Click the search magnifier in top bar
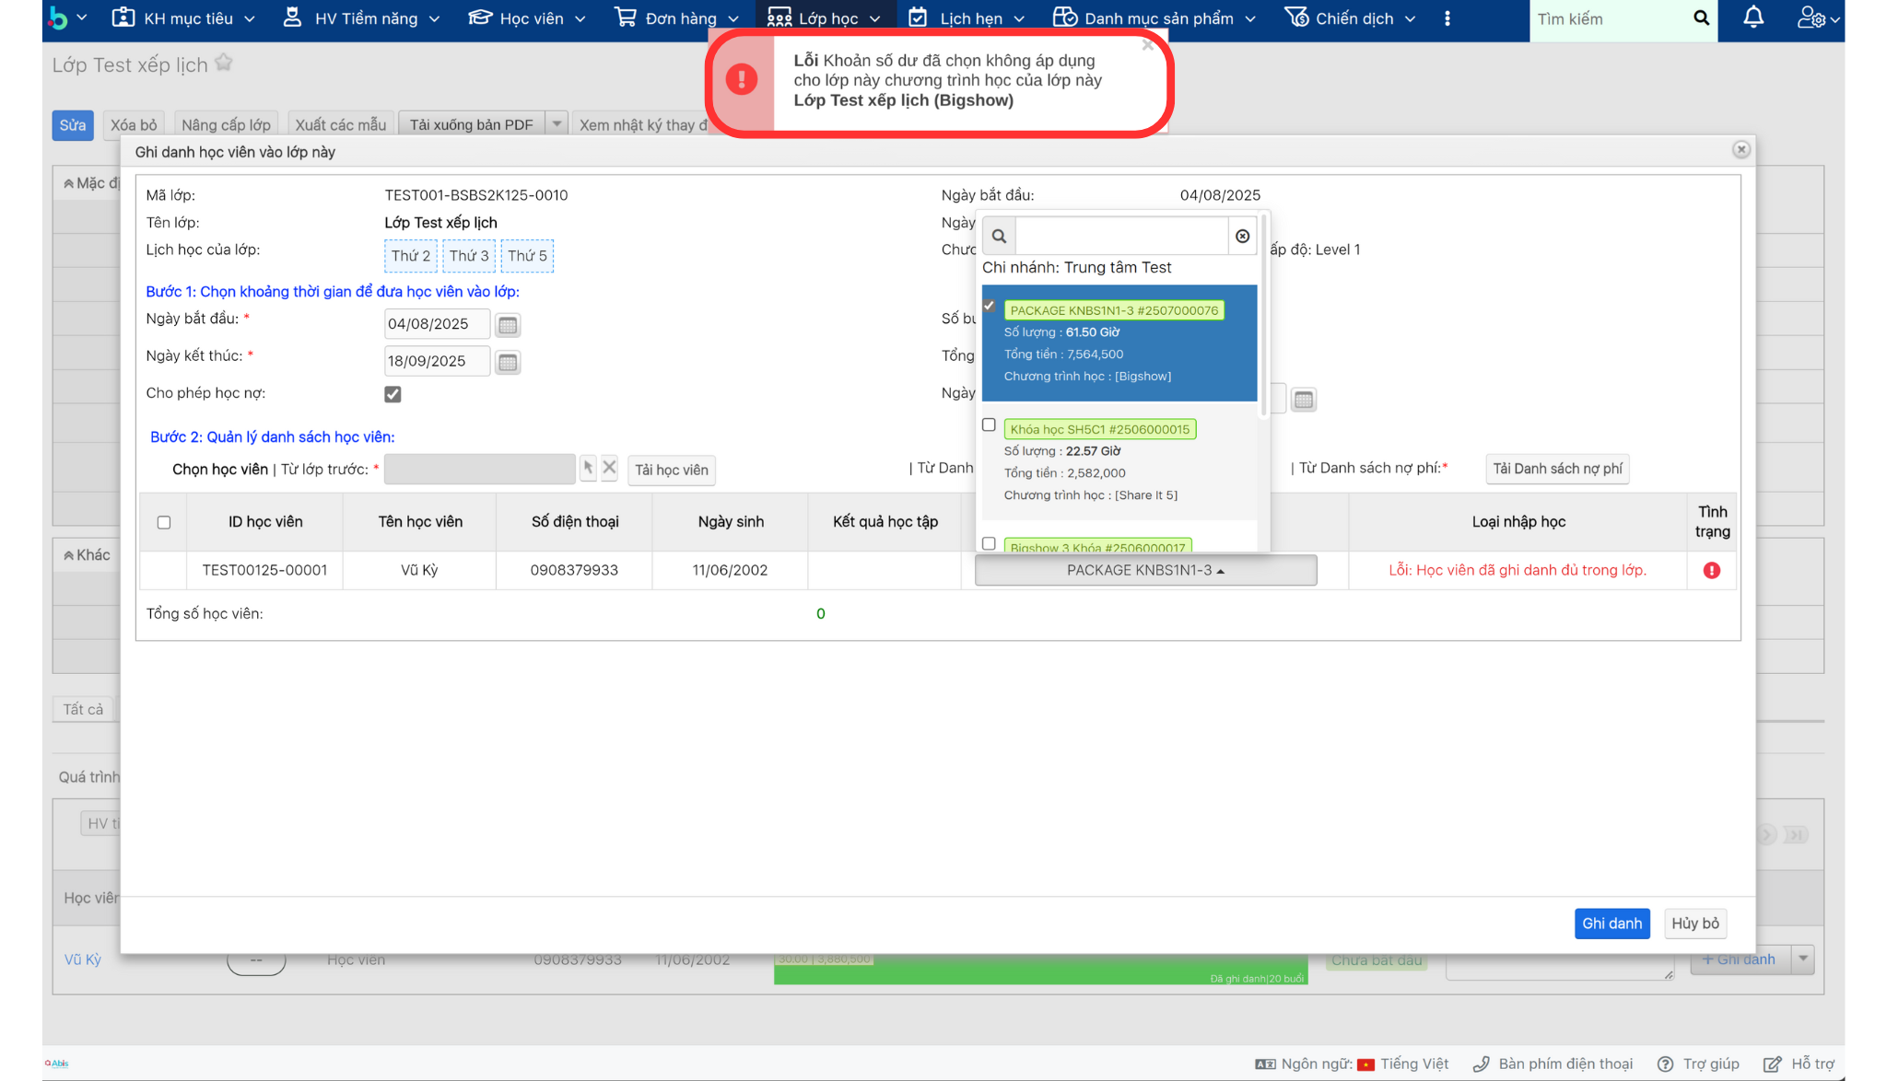Viewport: 1887px width, 1081px height. [1701, 18]
